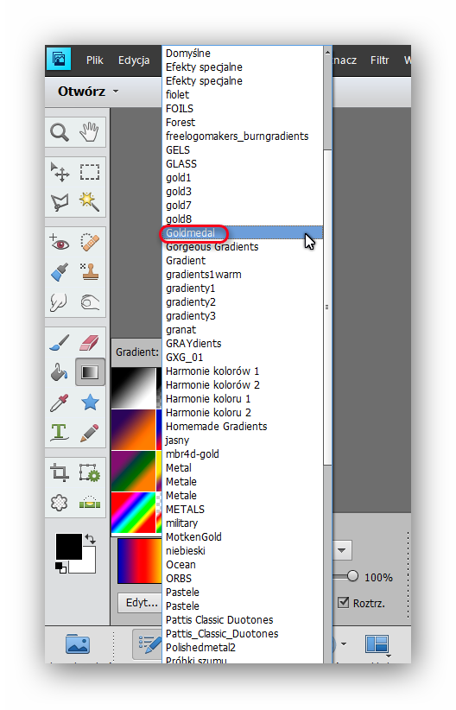Toggle the Roztrz. checkbox

click(x=344, y=603)
